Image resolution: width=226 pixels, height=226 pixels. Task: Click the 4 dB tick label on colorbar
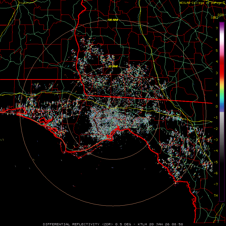tap(217, 62)
